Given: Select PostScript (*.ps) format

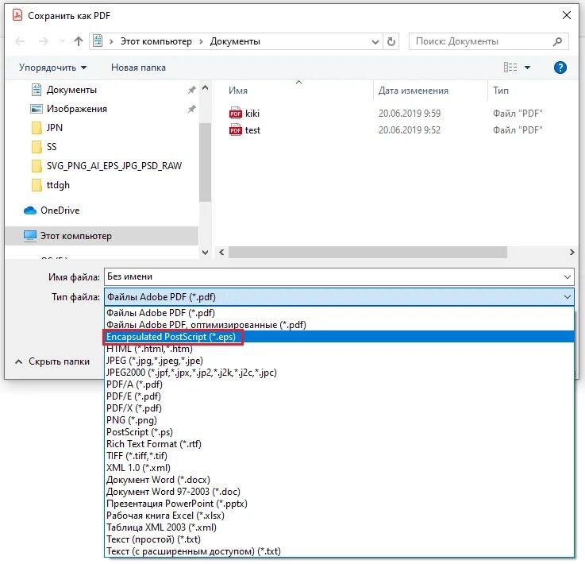Looking at the screenshot, I should tap(339, 432).
